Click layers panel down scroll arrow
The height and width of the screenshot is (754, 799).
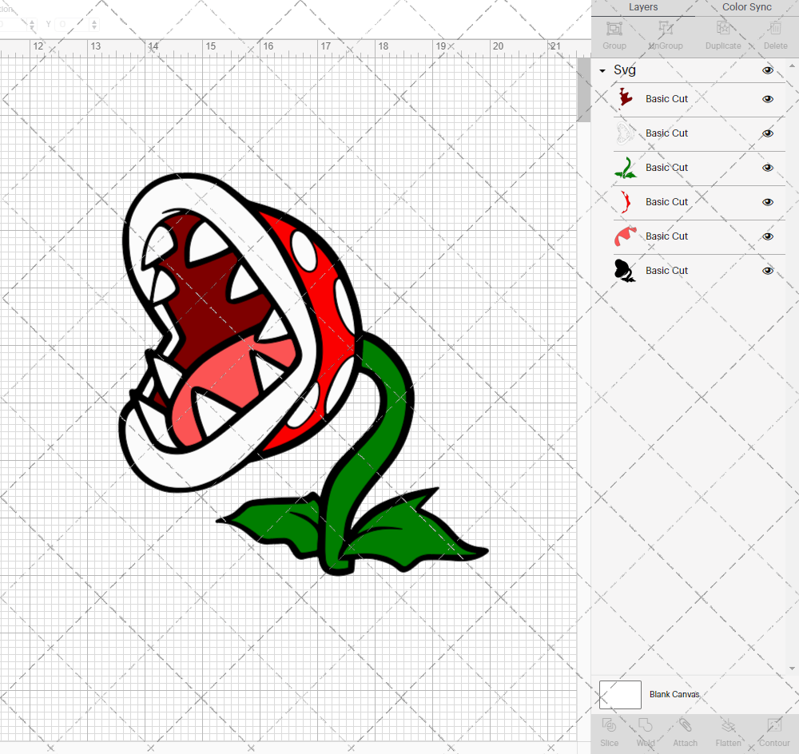(x=791, y=669)
